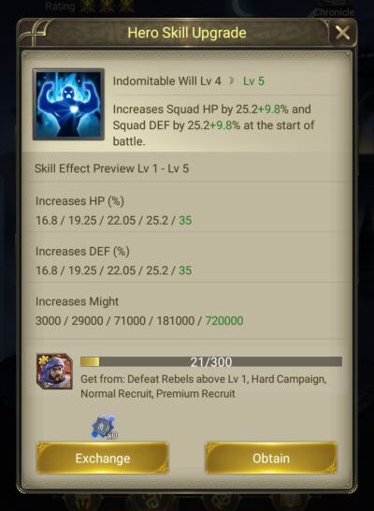Viewport: 374px width, 511px height.
Task: Select the green Lv 5 label
Action: 254,81
